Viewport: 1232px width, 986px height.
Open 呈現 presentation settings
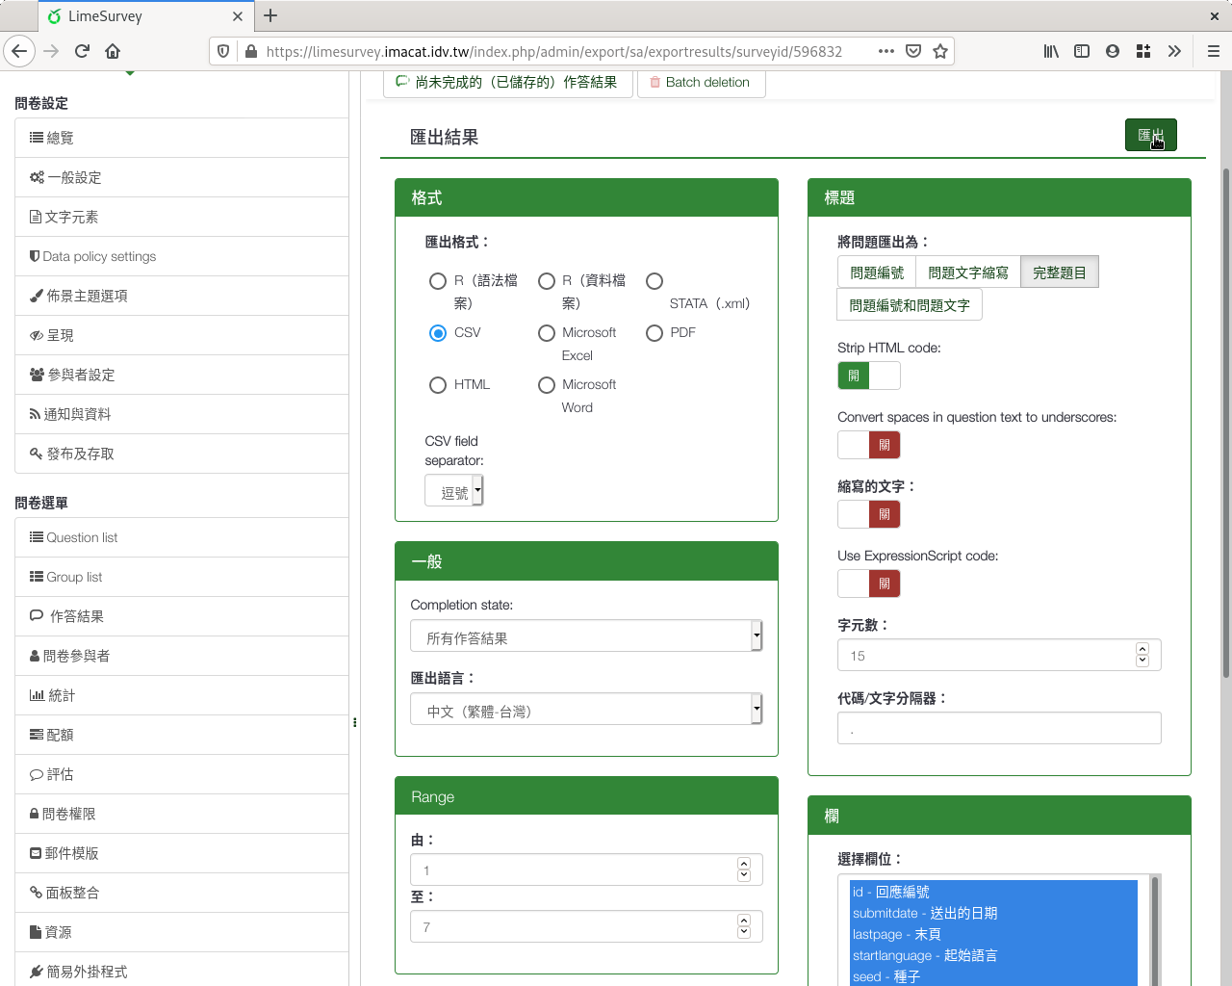point(182,335)
